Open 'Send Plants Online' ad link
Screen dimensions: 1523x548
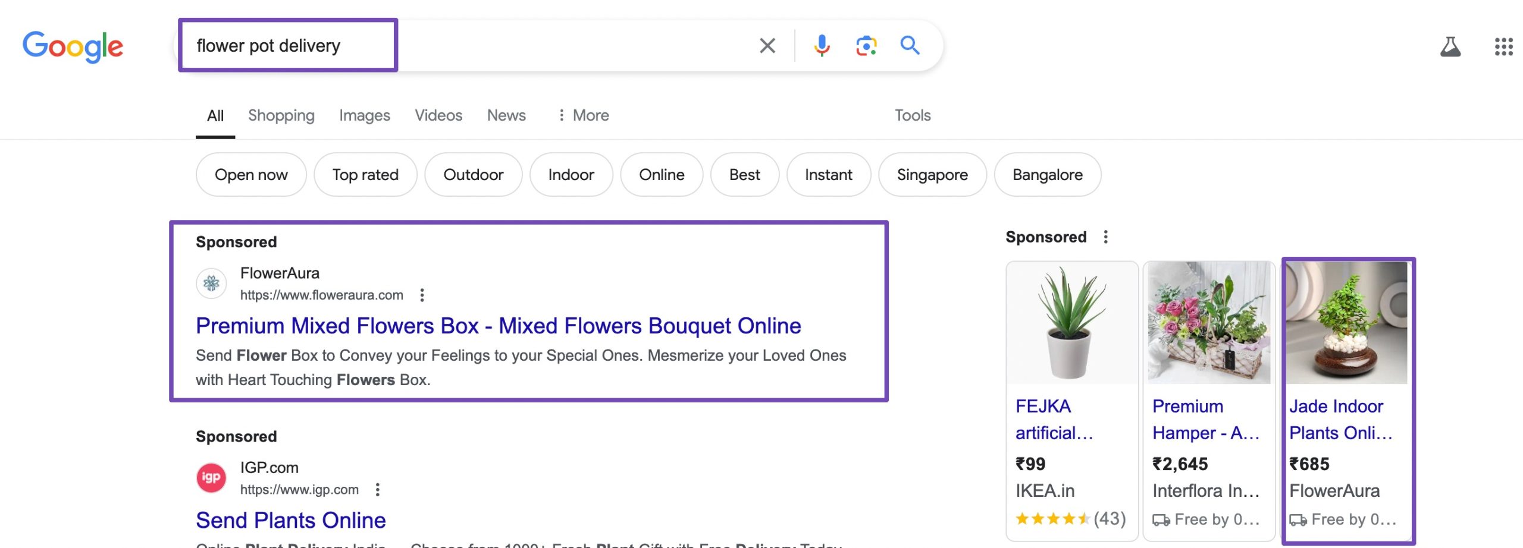point(291,520)
